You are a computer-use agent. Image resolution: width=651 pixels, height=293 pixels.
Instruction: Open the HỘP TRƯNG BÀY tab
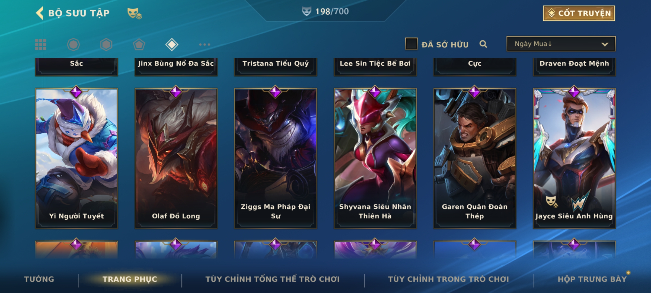[x=592, y=279]
